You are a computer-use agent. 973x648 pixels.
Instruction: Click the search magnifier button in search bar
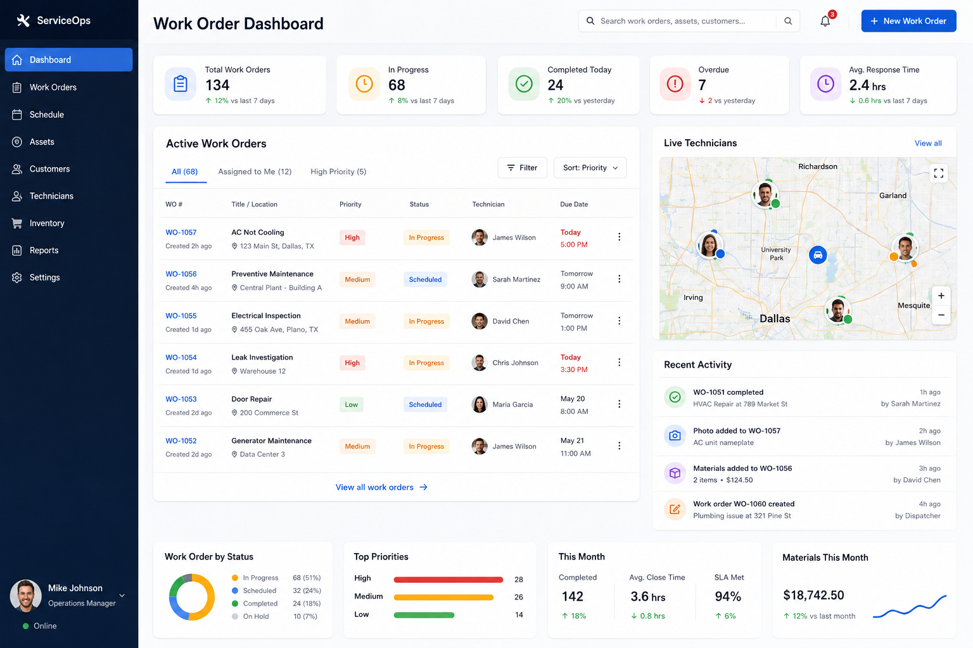pos(788,21)
